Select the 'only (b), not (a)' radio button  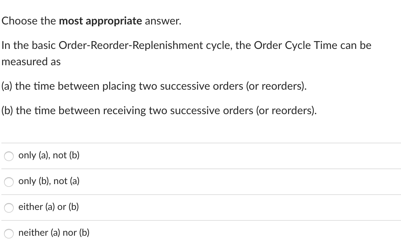(9, 182)
